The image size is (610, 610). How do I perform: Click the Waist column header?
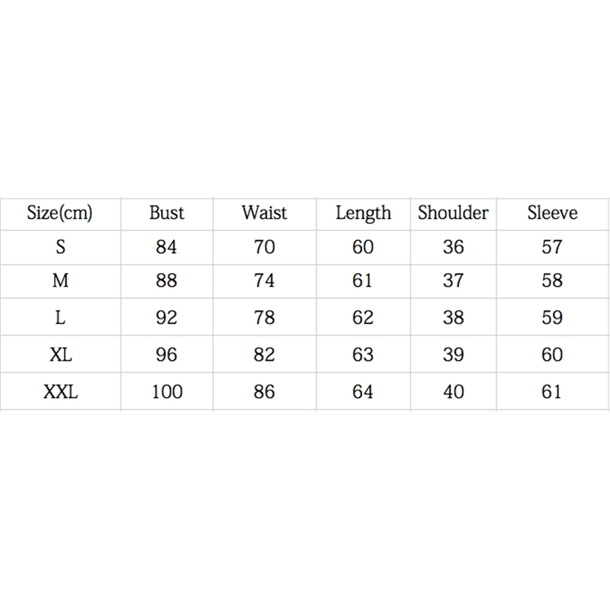264,213
